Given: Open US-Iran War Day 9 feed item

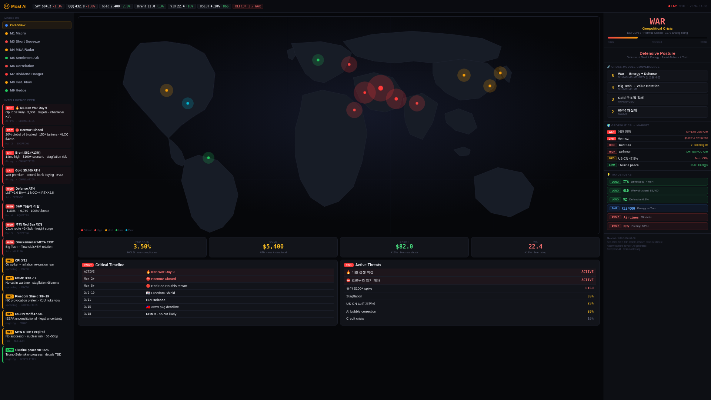Looking at the screenshot, I should (x=37, y=114).
